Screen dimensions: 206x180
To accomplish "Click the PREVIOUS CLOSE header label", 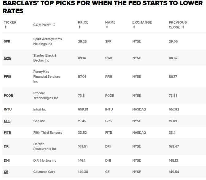I will (x=178, y=25).
